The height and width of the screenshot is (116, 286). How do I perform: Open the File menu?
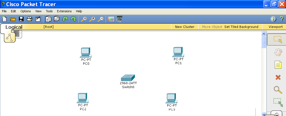[4, 11]
